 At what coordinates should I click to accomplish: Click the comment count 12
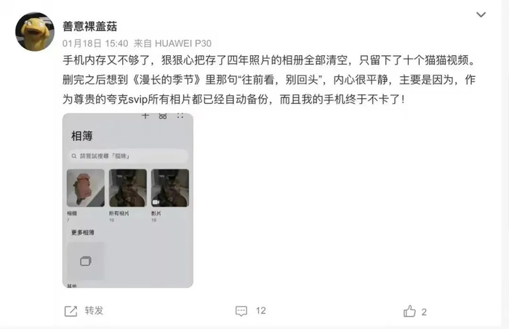click(x=260, y=311)
